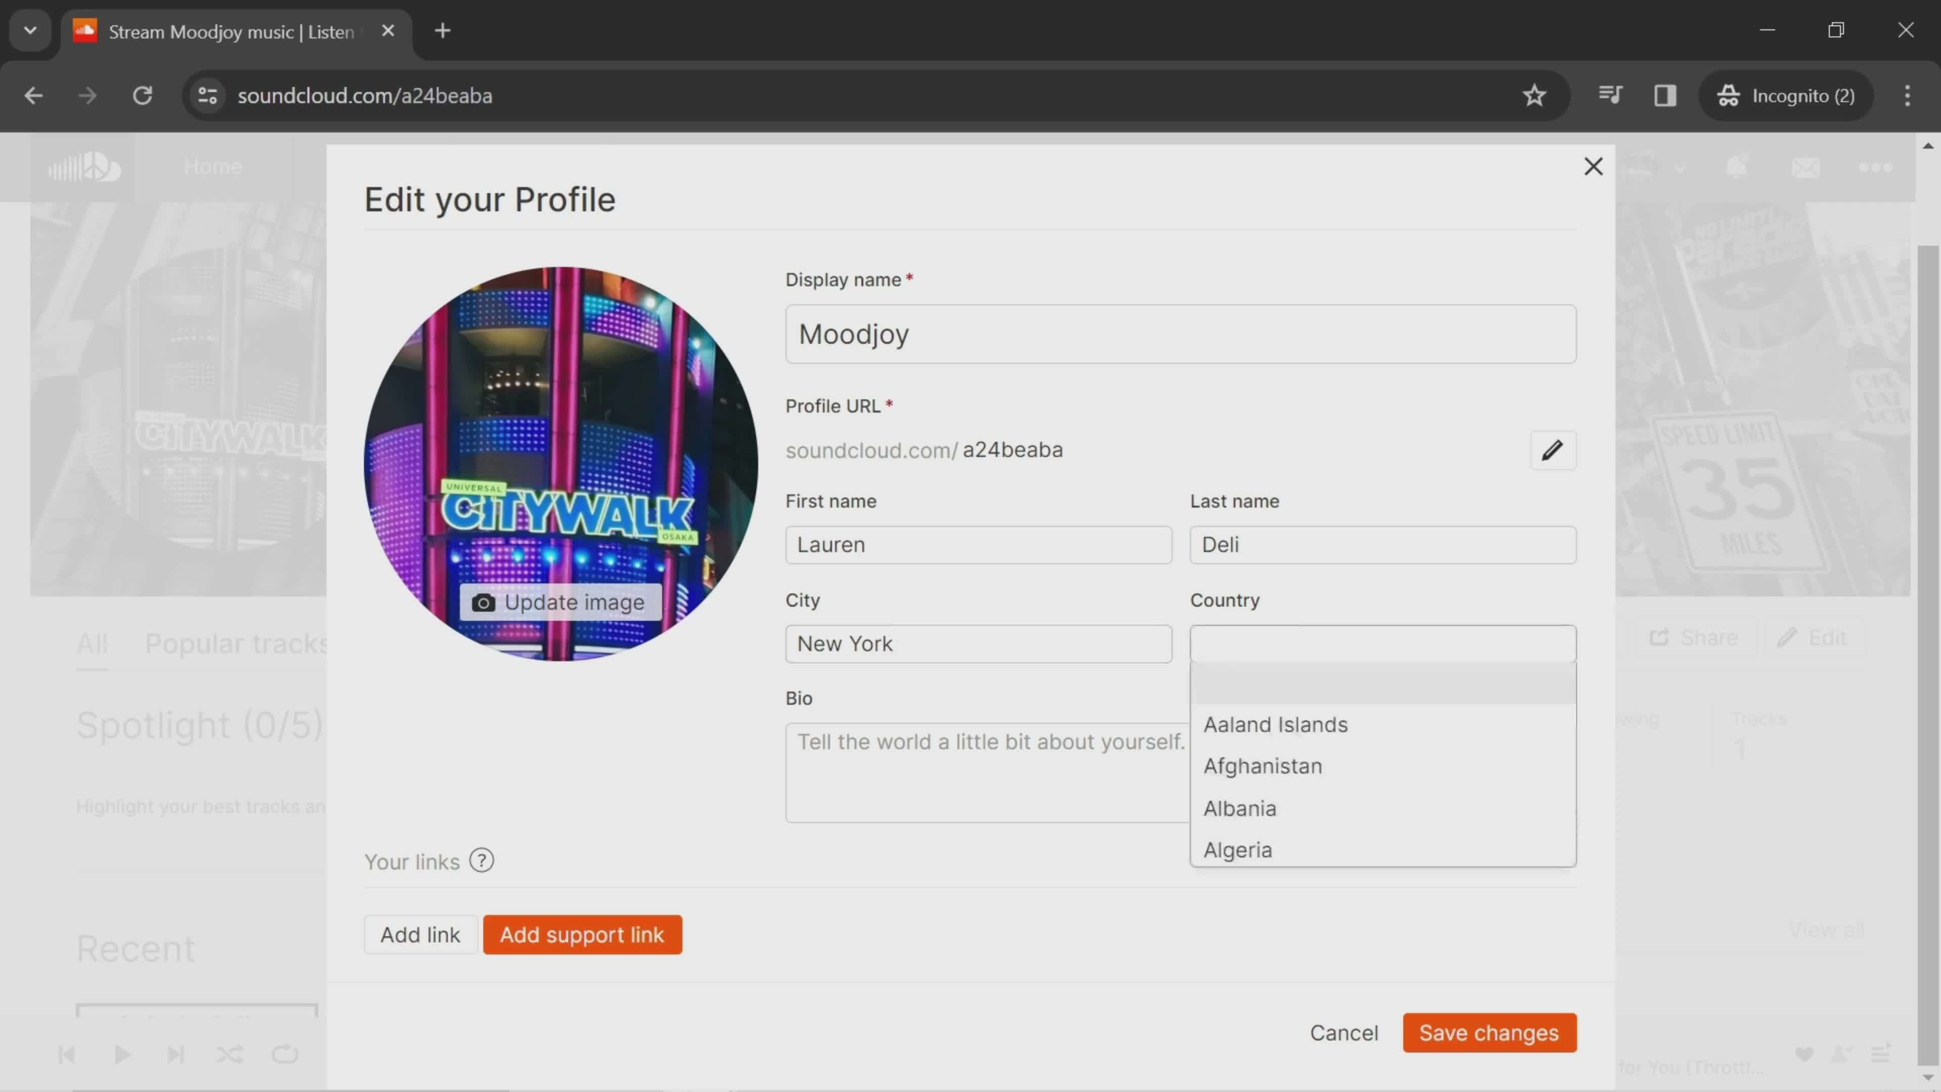Click the bookmark/favorite star icon

tap(1536, 95)
